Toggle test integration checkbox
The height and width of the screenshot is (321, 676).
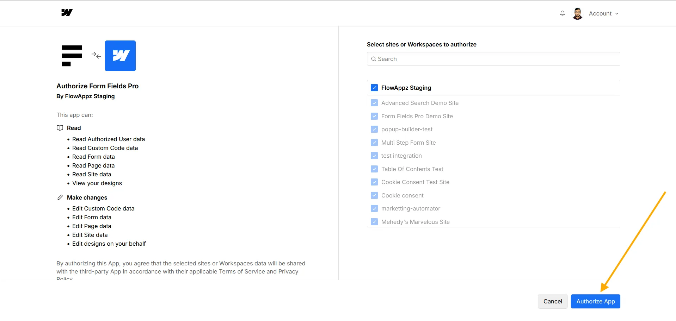coord(374,156)
